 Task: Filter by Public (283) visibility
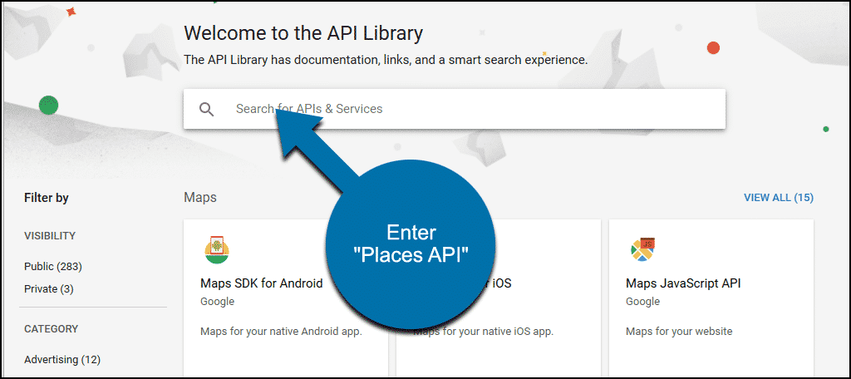(53, 267)
